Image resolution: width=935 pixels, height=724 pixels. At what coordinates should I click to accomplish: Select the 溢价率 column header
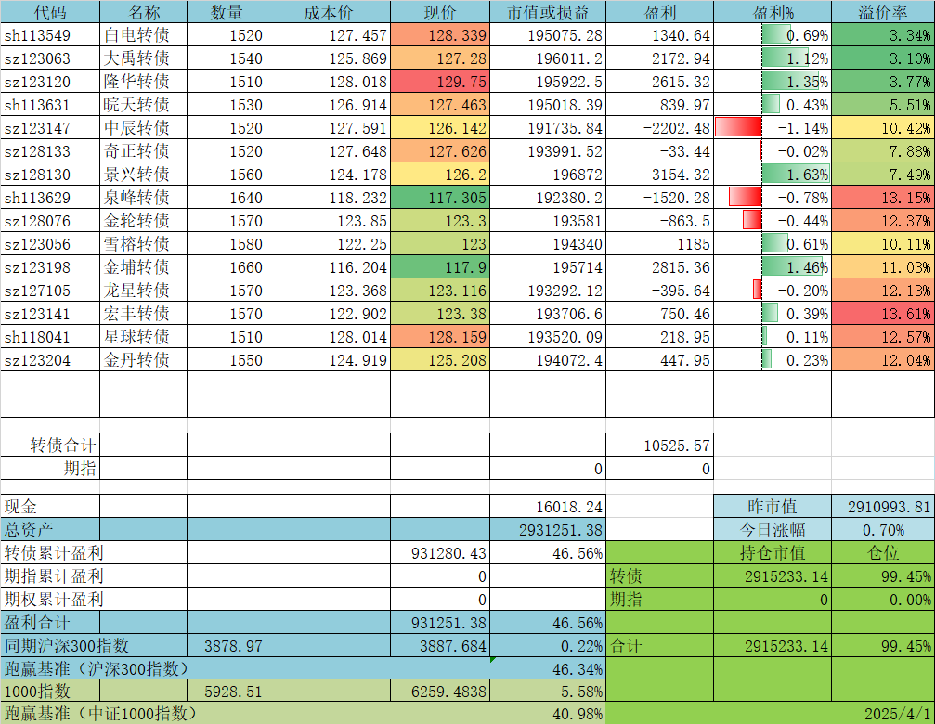pyautogui.click(x=882, y=12)
